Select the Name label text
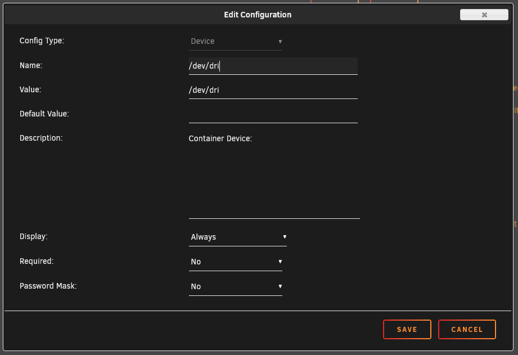Image resolution: width=518 pixels, height=355 pixels. [31, 65]
